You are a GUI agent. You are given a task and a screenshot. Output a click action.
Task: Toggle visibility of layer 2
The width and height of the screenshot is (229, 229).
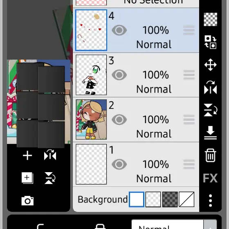coord(119,119)
